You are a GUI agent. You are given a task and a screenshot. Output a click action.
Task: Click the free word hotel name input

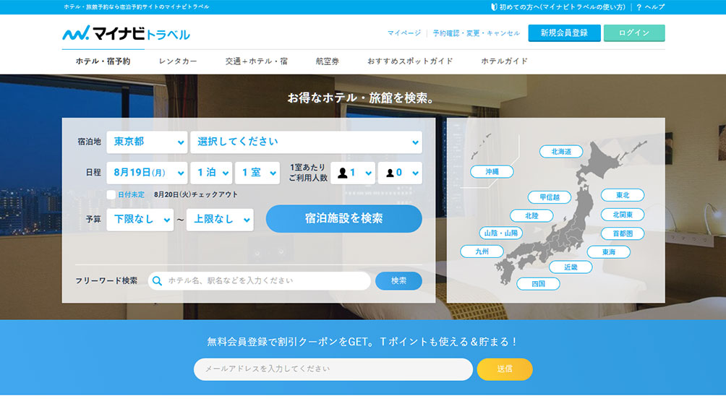[260, 281]
